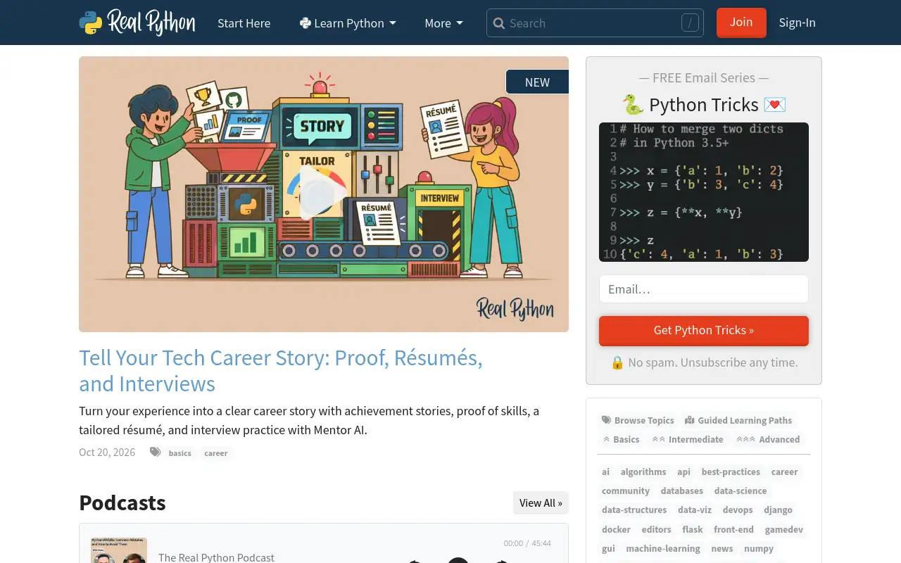Click the Real Python logo
Image resolution: width=901 pixels, height=563 pixels.
pyautogui.click(x=137, y=23)
